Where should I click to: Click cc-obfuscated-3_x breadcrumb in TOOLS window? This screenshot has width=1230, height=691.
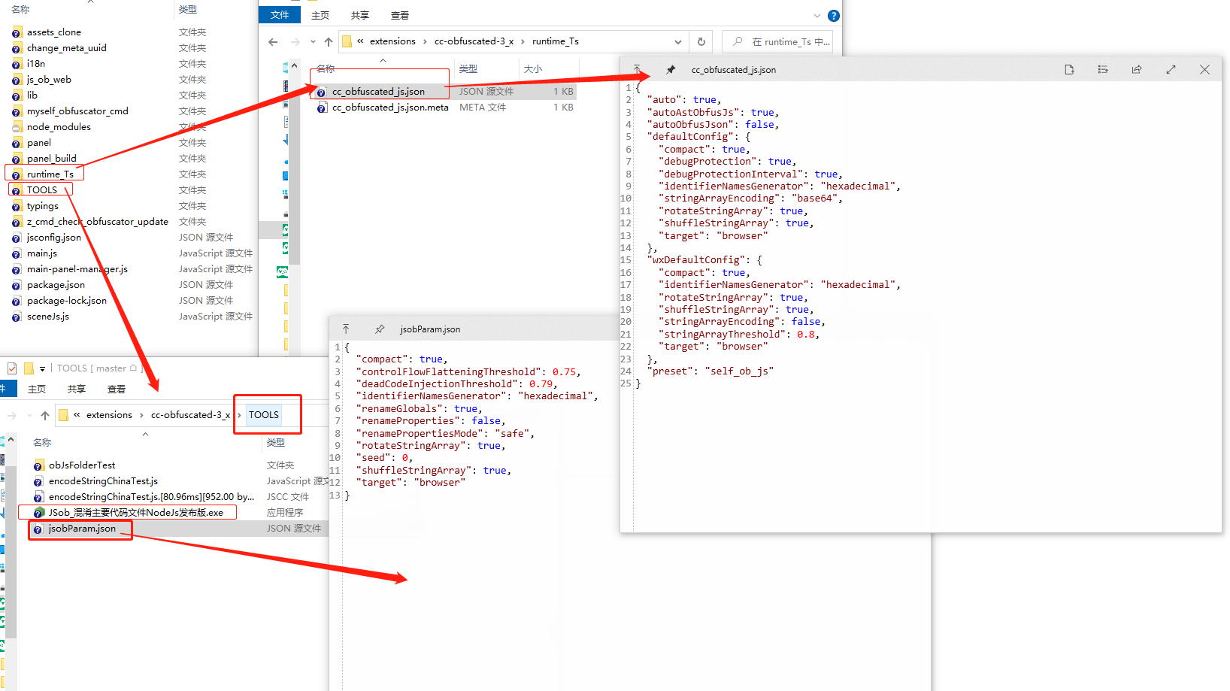tap(190, 415)
